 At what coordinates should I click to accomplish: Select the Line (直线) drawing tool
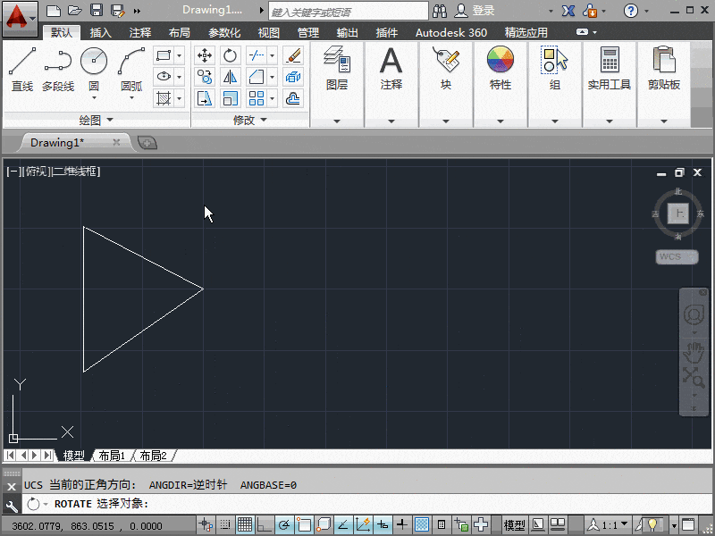pyautogui.click(x=21, y=63)
